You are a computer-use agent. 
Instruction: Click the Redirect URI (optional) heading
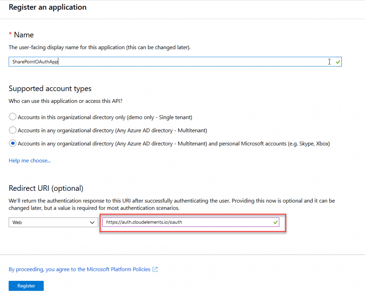click(46, 188)
